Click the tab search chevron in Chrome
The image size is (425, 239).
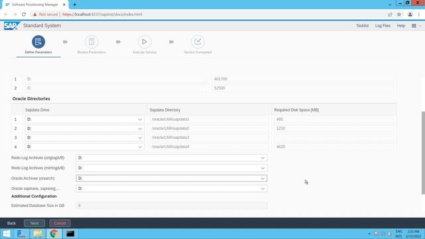390,5
